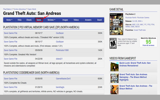
Task: Select the highlighted Saves tab
Action: [x=39, y=20]
